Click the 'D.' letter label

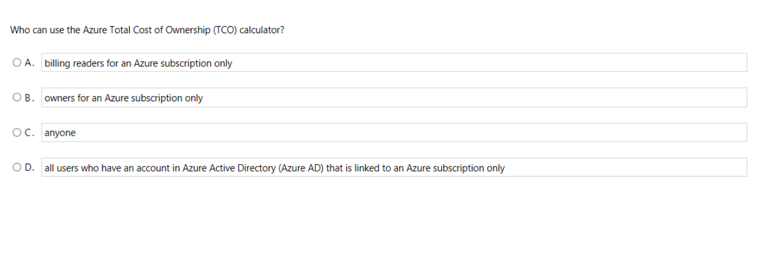[30, 168]
